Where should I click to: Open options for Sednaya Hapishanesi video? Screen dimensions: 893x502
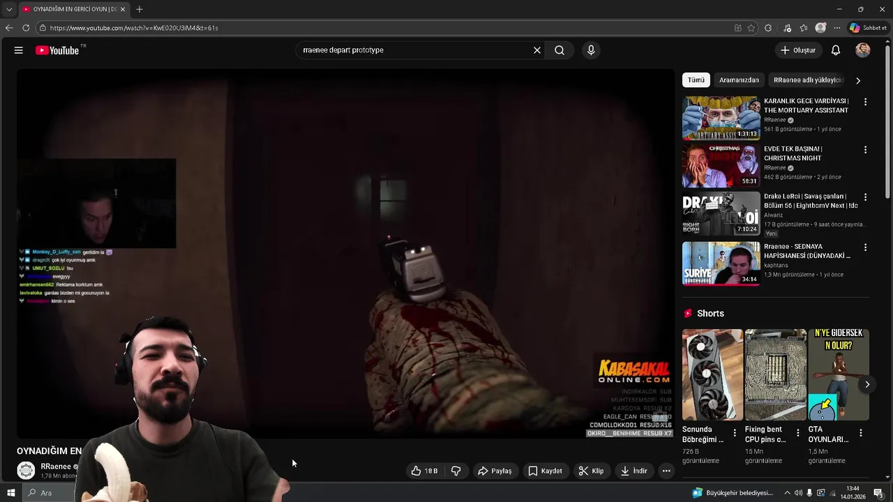865,248
